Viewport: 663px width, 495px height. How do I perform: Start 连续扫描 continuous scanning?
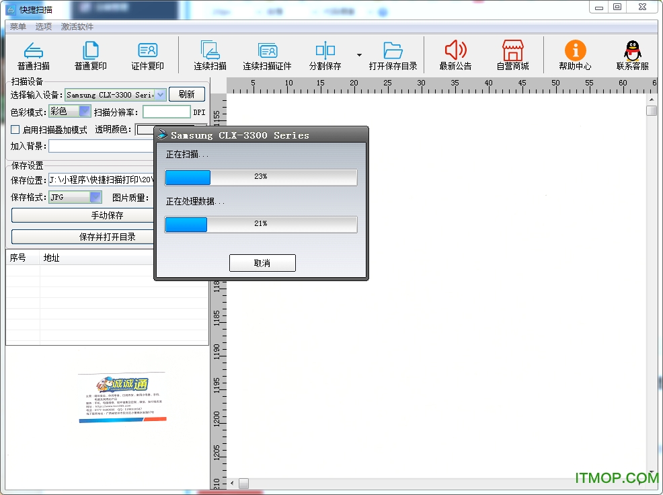coord(210,50)
